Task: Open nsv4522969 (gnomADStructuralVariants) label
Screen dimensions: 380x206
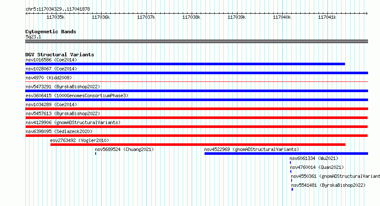Action: (251, 149)
